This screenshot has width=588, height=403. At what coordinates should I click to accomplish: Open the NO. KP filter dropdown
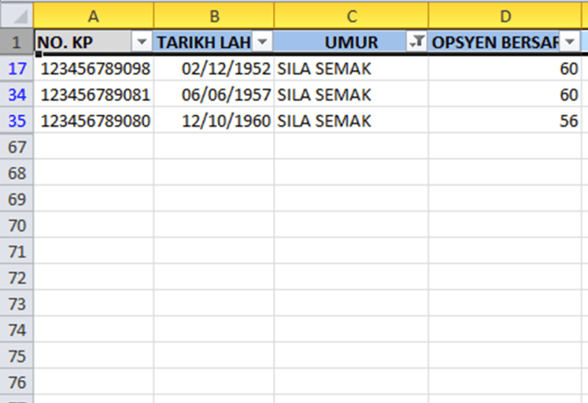coord(142,43)
